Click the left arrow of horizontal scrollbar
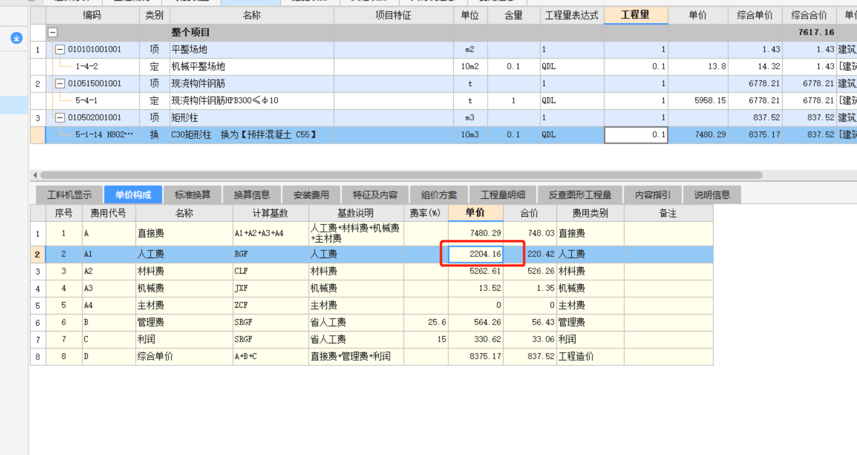Viewport: 857px width, 455px height. click(x=34, y=175)
